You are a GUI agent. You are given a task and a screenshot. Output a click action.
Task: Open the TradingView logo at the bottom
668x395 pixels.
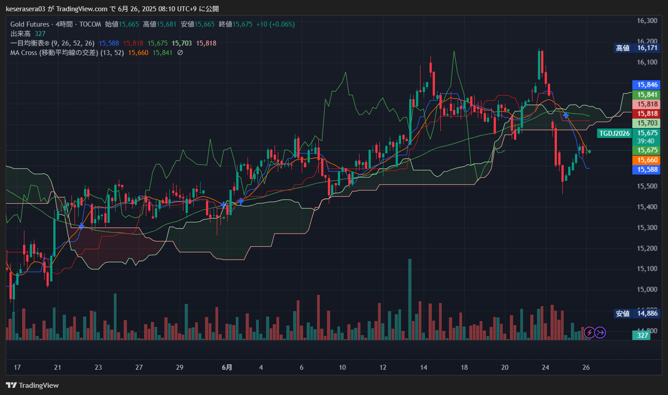click(x=32, y=385)
